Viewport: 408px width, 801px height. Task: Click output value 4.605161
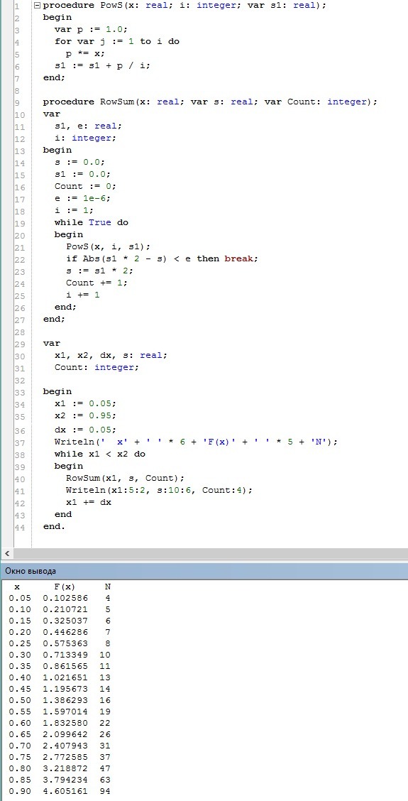point(65,791)
